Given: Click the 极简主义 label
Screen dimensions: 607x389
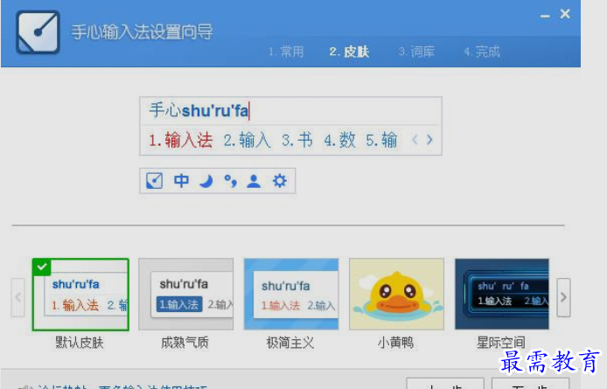Looking at the screenshot, I should point(290,343).
